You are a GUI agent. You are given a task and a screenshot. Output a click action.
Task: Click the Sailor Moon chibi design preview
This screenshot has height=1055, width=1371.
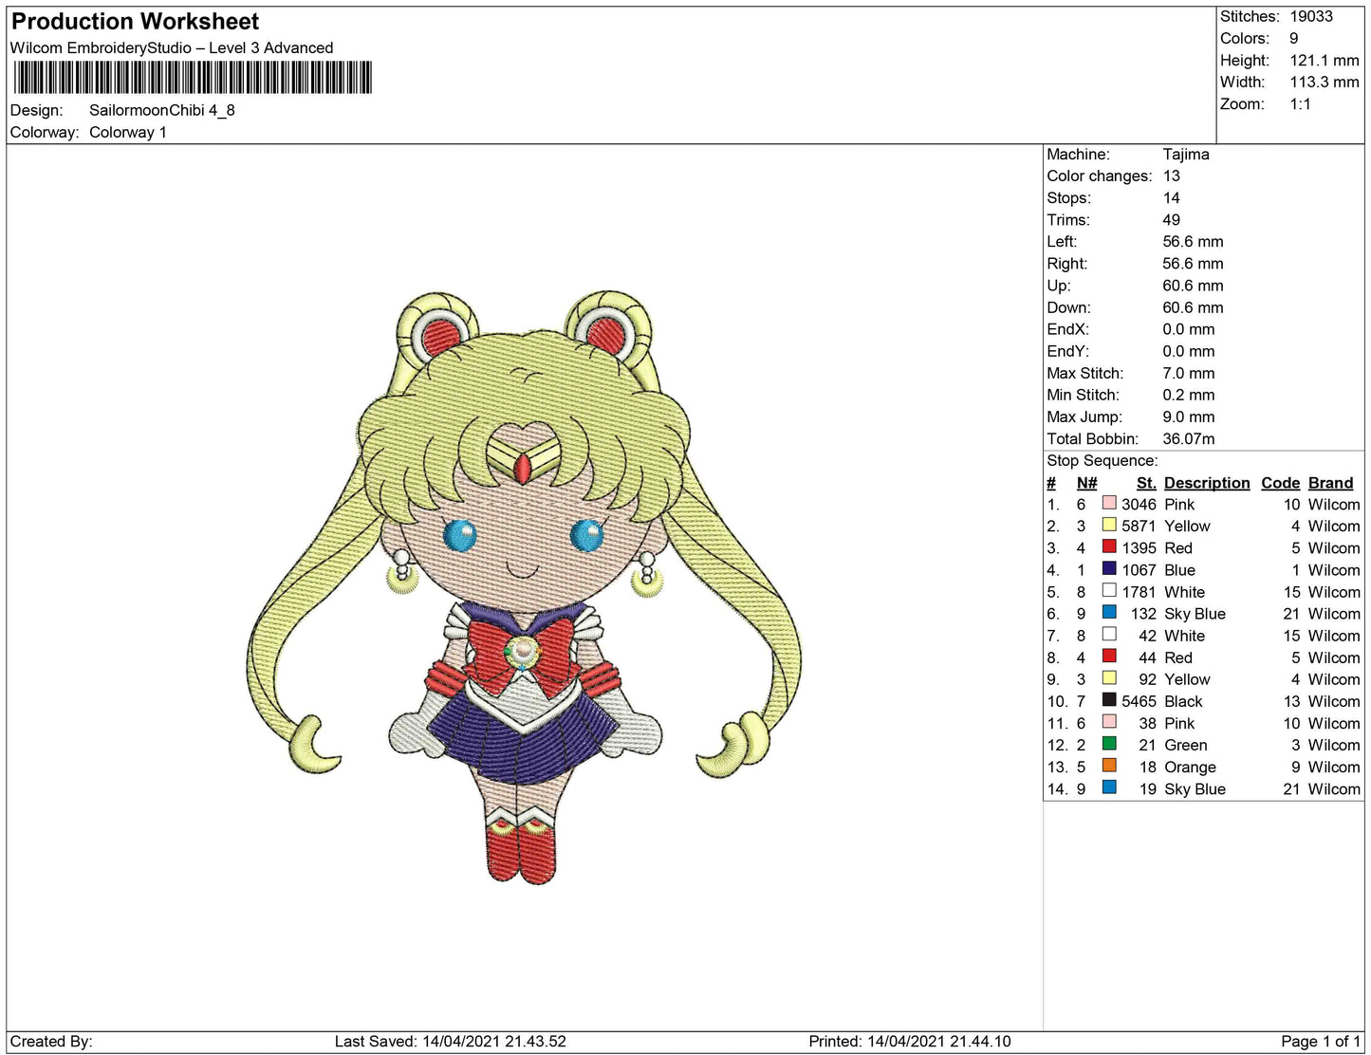[524, 587]
